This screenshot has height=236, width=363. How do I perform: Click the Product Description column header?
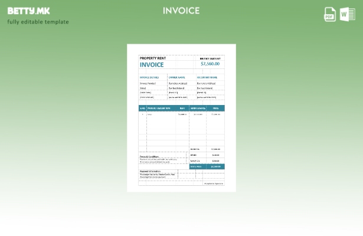click(x=159, y=109)
